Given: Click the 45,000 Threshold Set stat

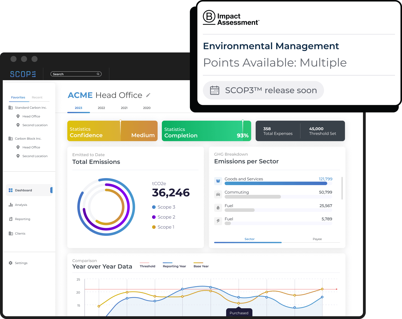Looking at the screenshot, I should [x=323, y=131].
